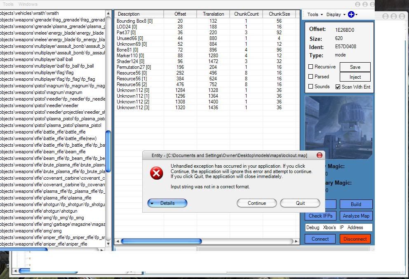This screenshot has height=279, width=409.
Task: Select the Marker110 [0] row
Action: [206, 55]
